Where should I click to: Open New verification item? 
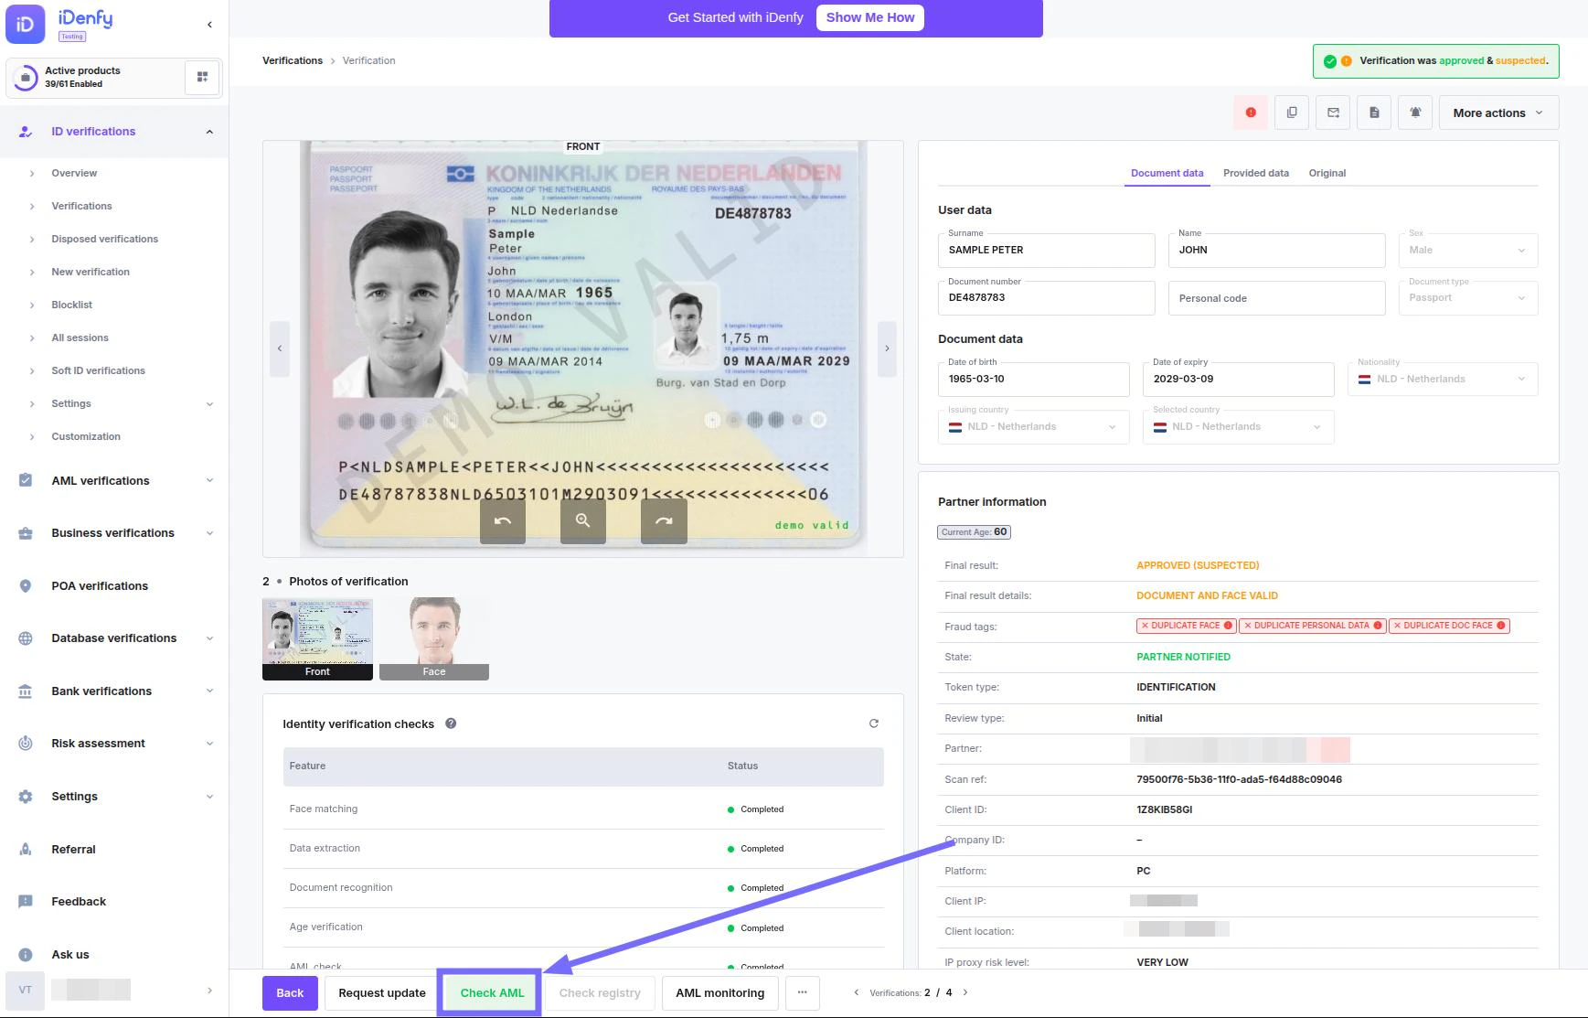(91, 272)
